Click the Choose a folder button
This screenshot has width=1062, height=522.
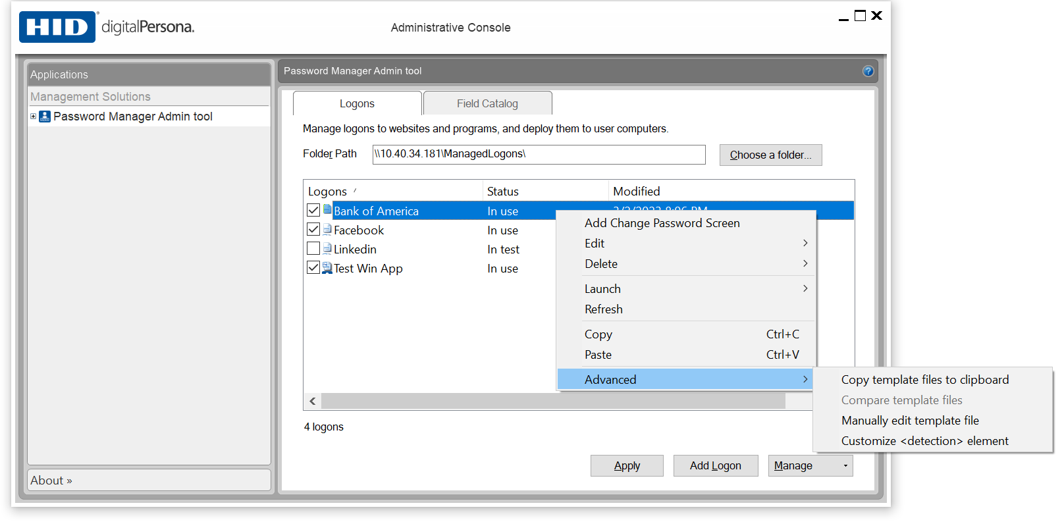tap(770, 155)
